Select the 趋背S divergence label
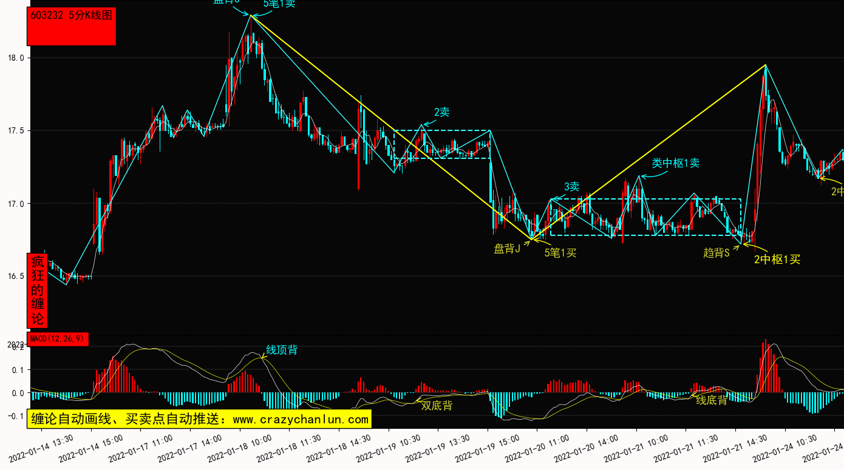The image size is (844, 470). [x=716, y=253]
